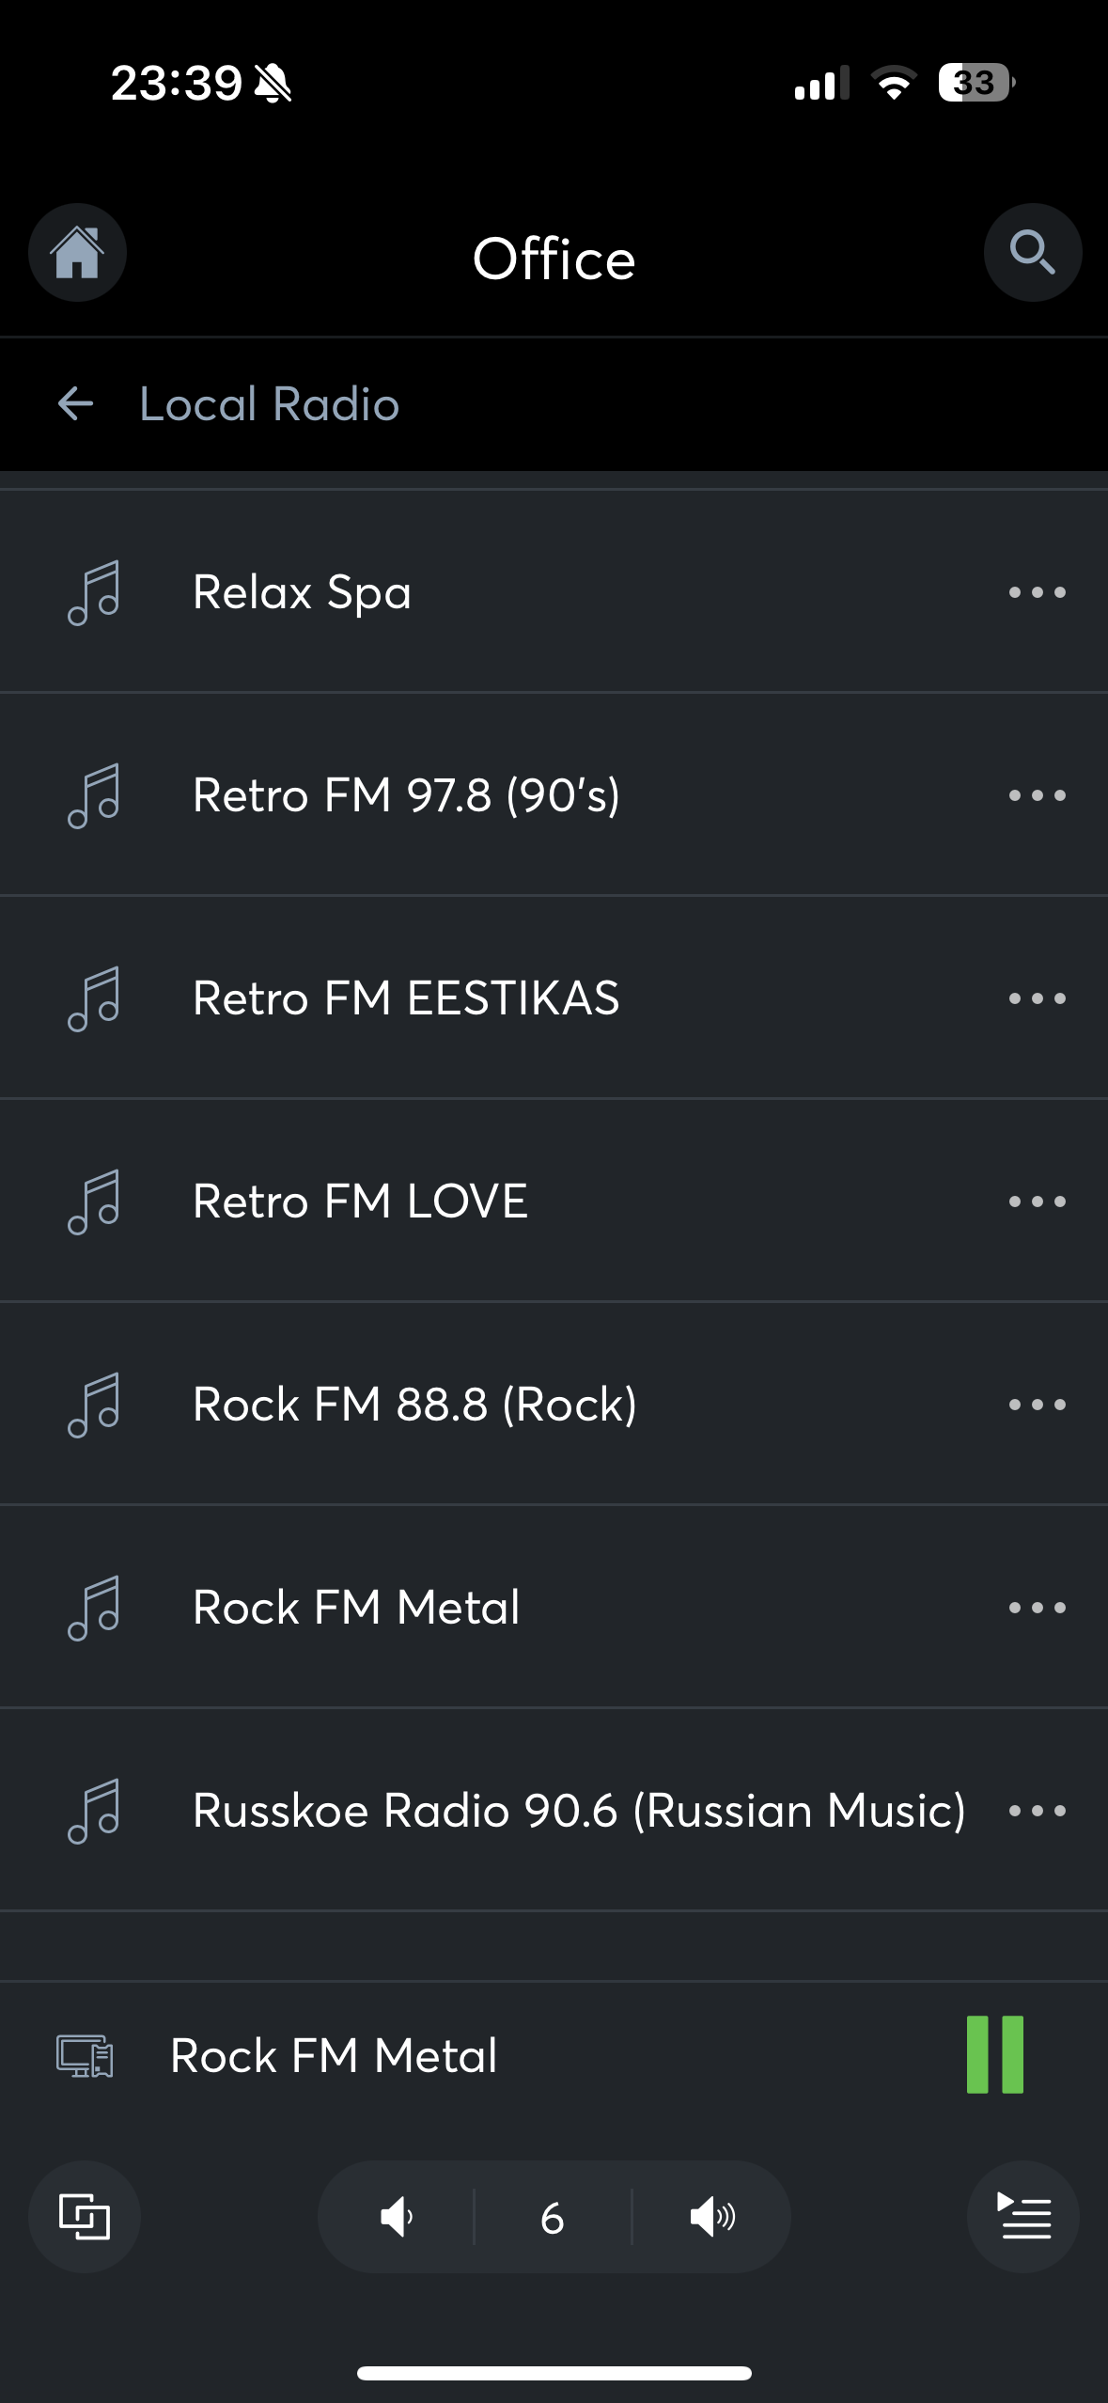This screenshot has width=1108, height=2403.
Task: Tap the Local Radio breadcrumb title
Action: tap(270, 404)
